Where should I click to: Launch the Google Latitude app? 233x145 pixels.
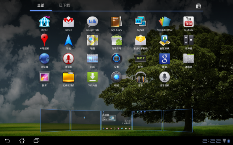[x=165, y=40]
